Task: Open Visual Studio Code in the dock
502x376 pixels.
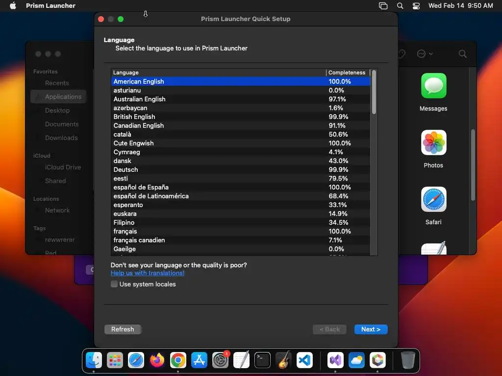Action: (x=304, y=360)
